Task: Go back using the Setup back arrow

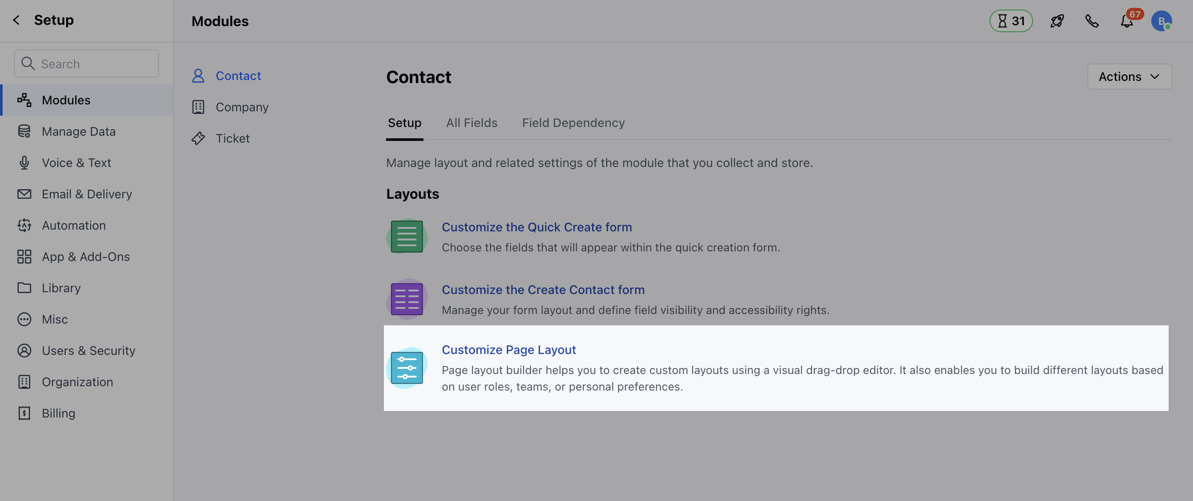Action: [16, 20]
